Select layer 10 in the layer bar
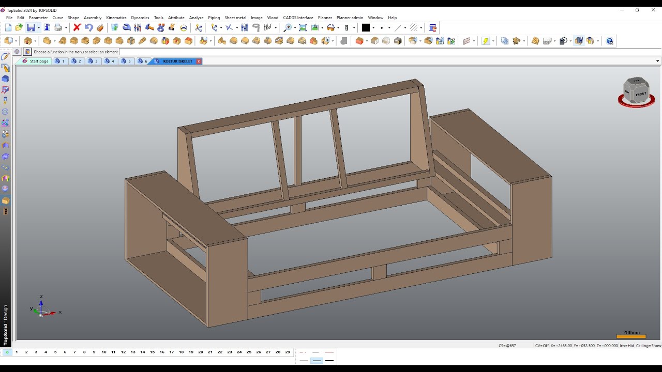 coord(104,352)
